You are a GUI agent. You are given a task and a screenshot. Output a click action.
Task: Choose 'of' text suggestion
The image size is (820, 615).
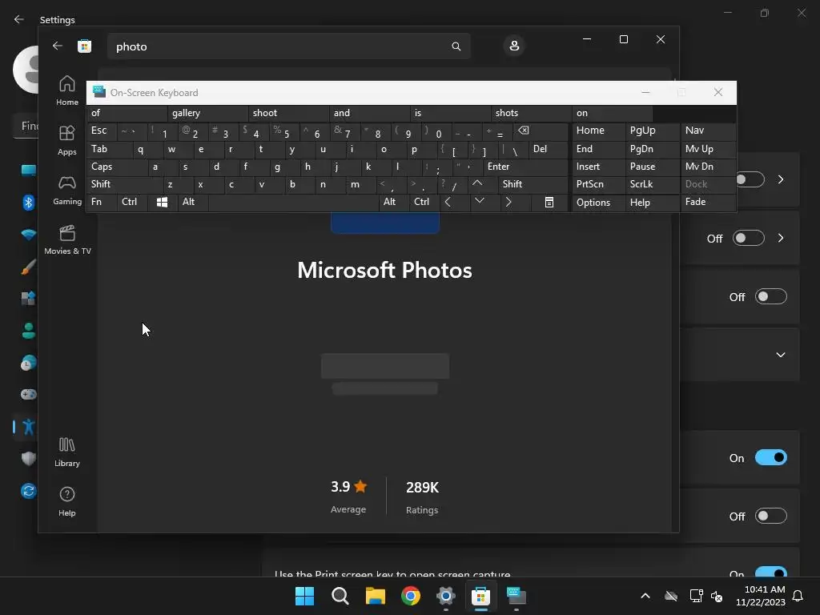tap(127, 113)
